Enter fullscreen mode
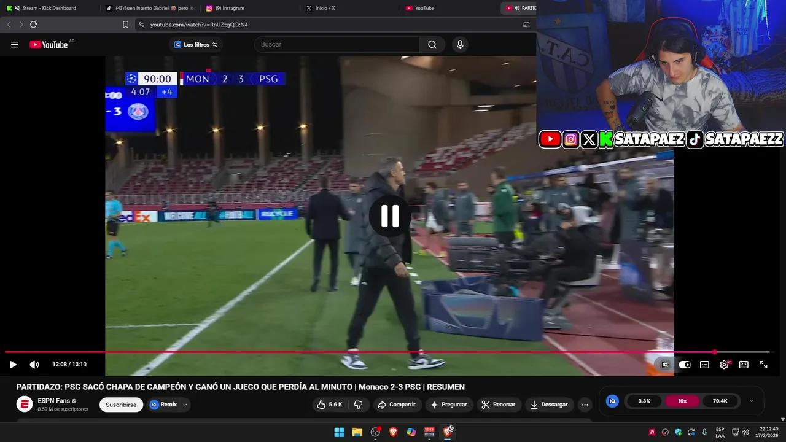786x442 pixels. pyautogui.click(x=763, y=365)
